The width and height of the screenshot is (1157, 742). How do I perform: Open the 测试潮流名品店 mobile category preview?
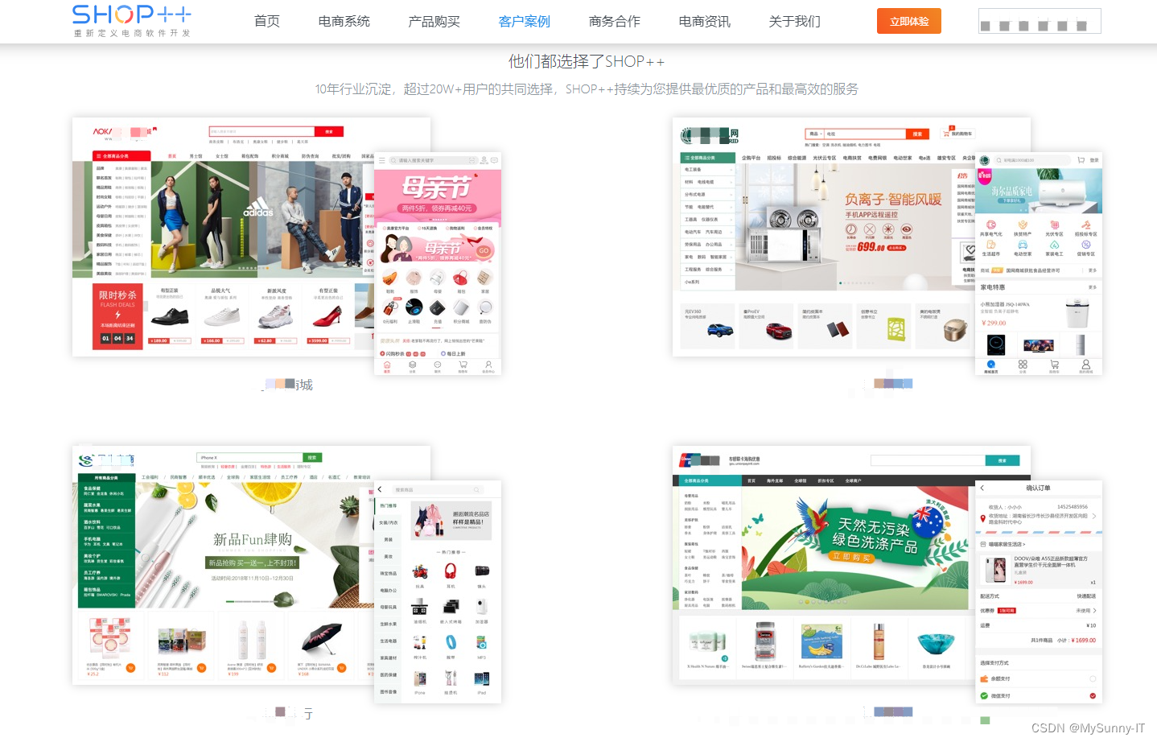coord(438,592)
